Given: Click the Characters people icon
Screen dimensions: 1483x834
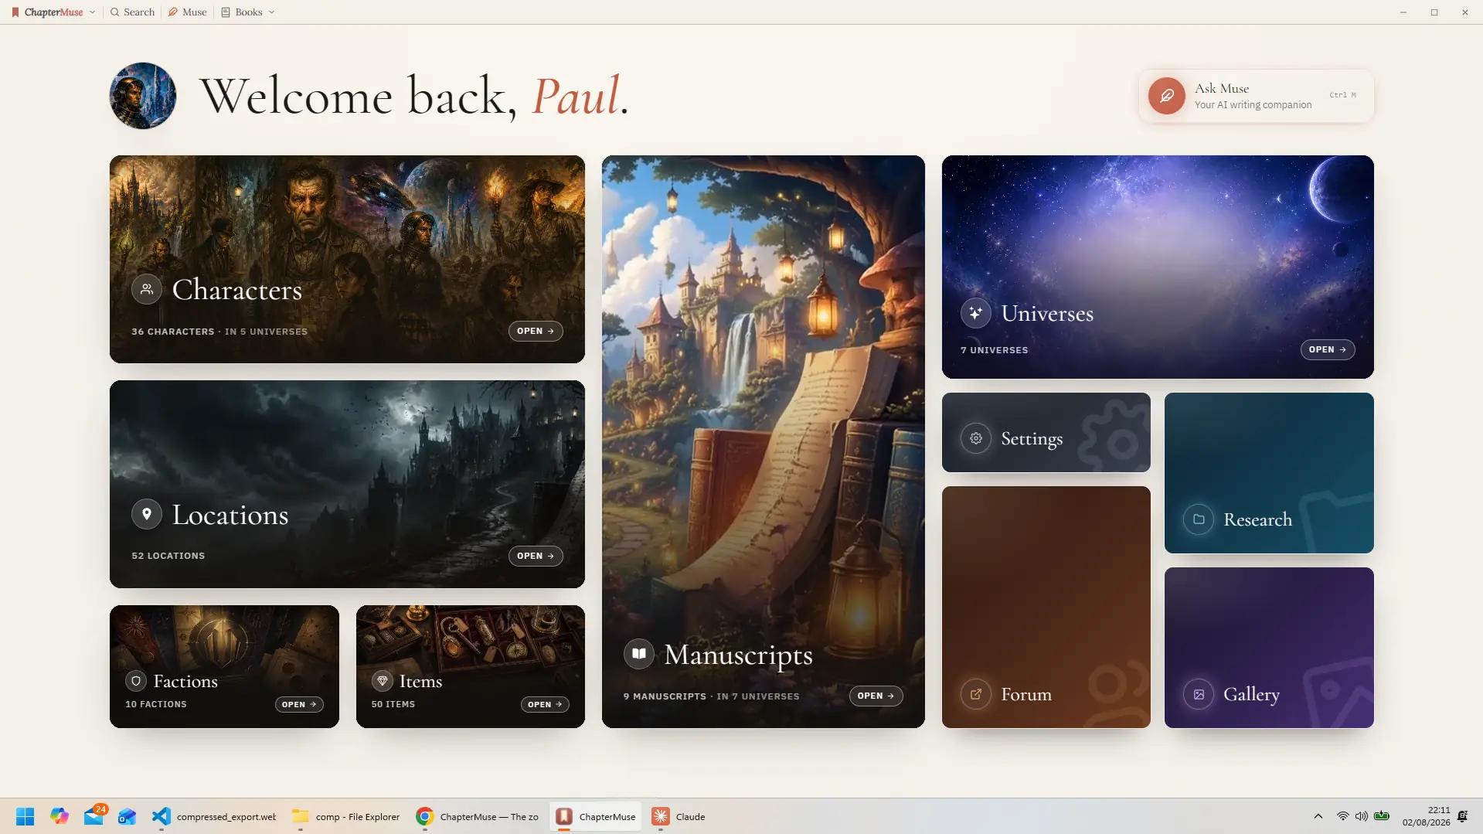Looking at the screenshot, I should click(147, 289).
